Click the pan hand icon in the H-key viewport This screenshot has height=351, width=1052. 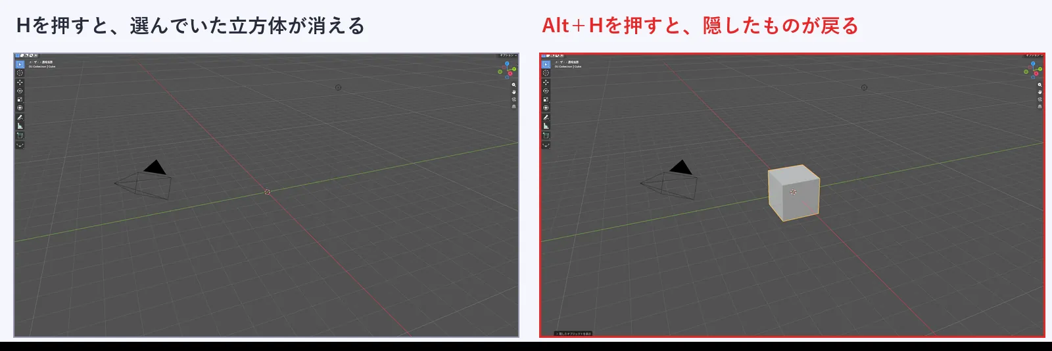point(514,92)
